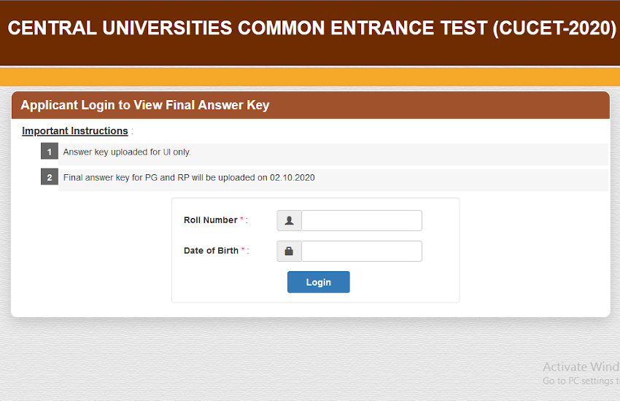
Task: Click the blue Login button
Action: tap(318, 282)
